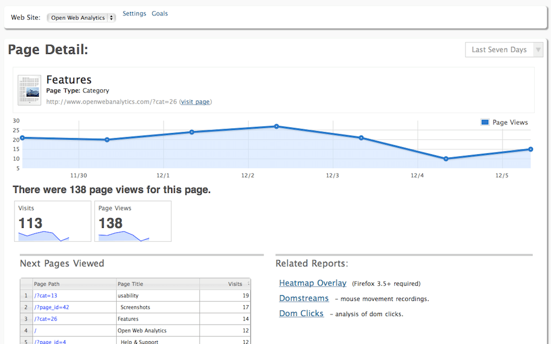Expand the Last Seven Days date dropdown
The width and height of the screenshot is (551, 344).
[x=504, y=50]
